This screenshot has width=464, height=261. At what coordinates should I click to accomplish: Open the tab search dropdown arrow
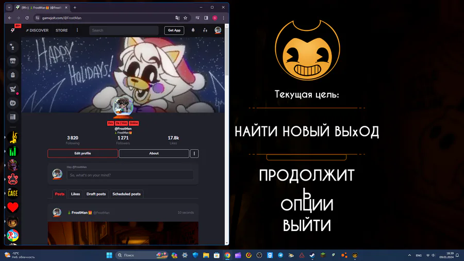coord(9,7)
